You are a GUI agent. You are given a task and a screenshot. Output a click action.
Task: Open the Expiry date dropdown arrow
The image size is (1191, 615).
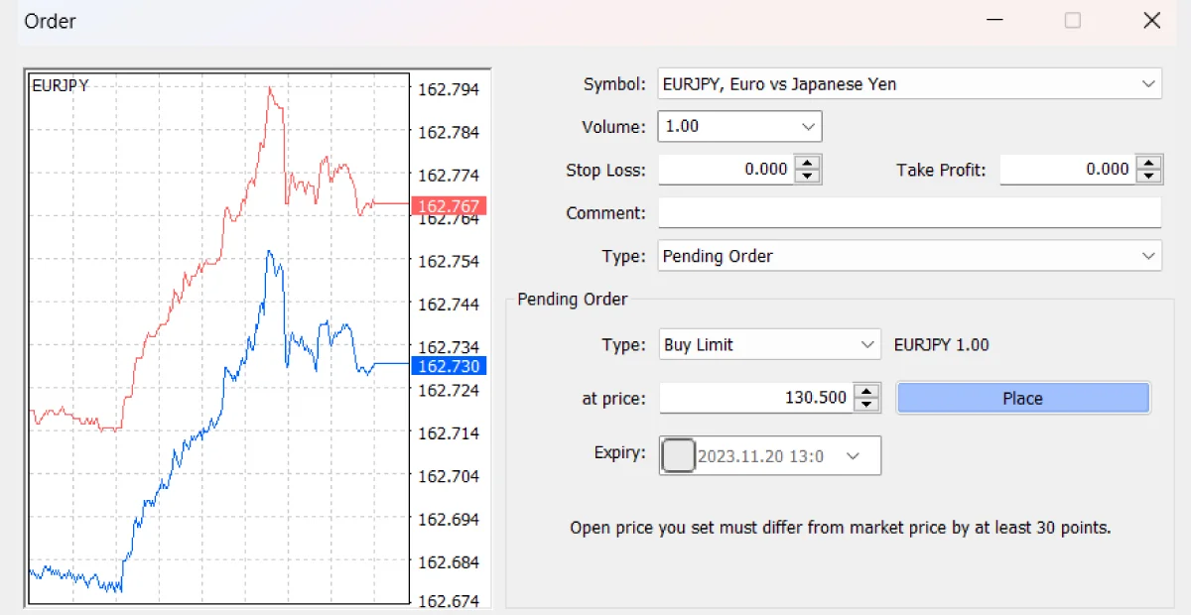pos(852,456)
